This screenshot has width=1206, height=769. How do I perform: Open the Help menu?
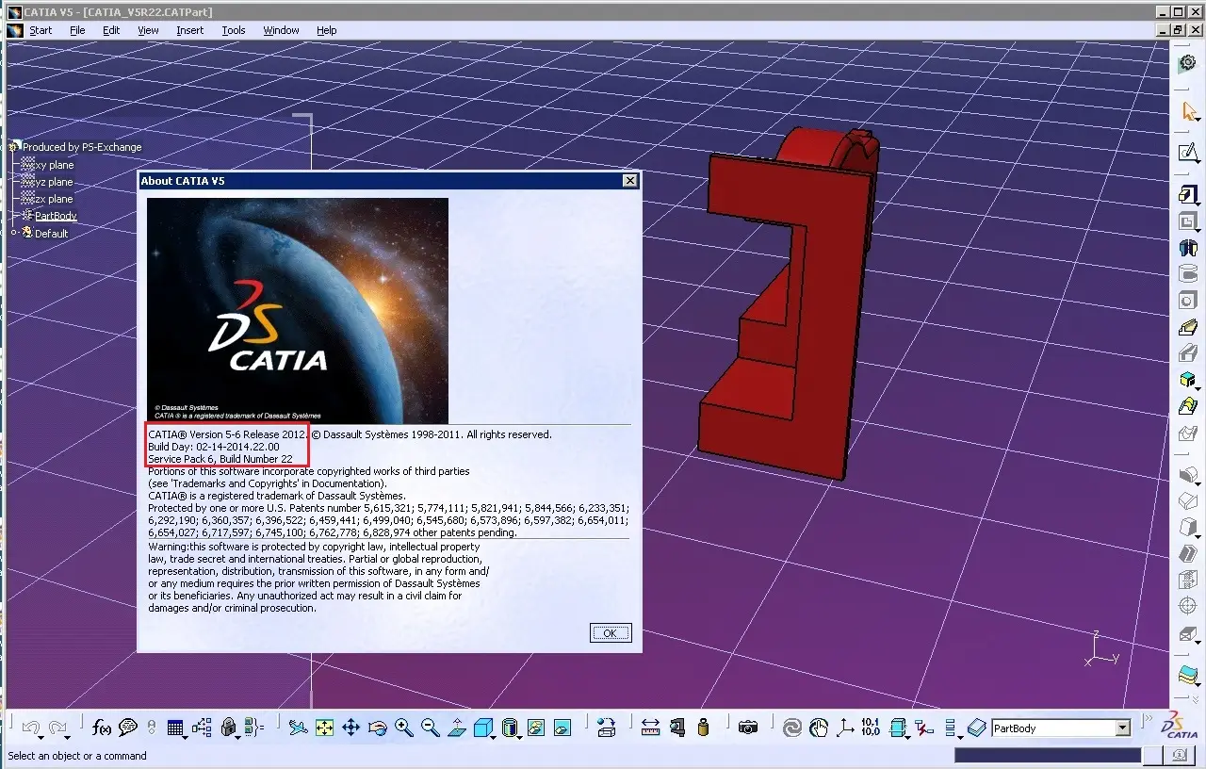(x=326, y=30)
